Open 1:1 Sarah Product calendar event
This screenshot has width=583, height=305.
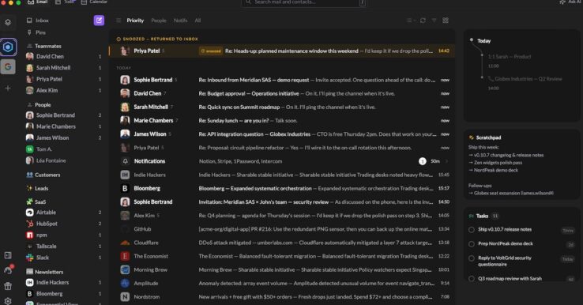click(510, 57)
